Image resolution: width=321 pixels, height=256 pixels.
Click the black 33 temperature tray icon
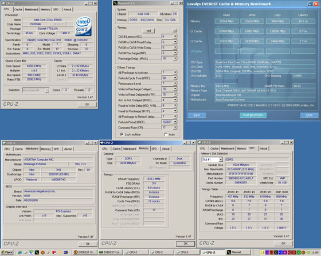pyautogui.click(x=276, y=253)
